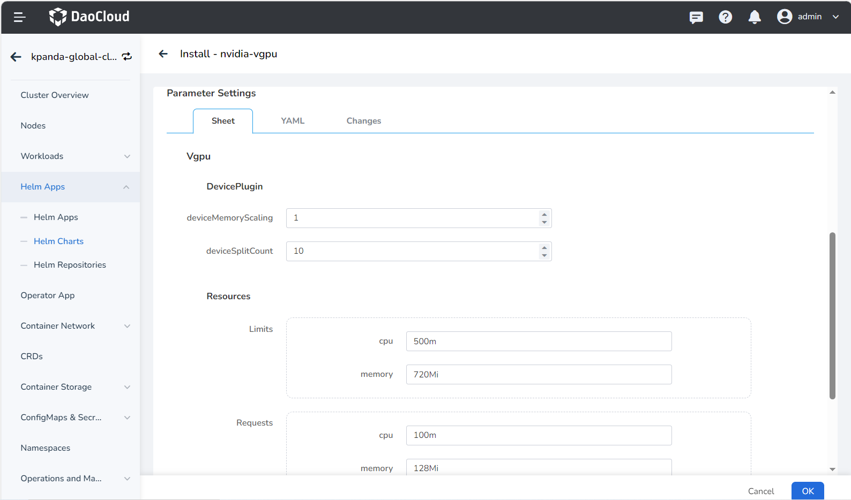The width and height of the screenshot is (851, 500).
Task: Increase the deviceMemoryScaling value
Action: click(x=544, y=214)
